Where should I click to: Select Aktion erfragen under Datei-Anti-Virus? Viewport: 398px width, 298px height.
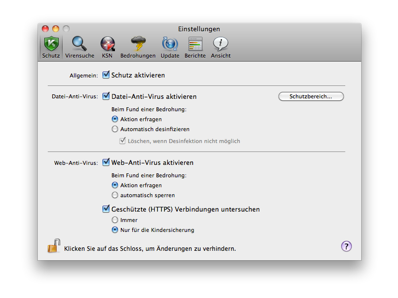click(x=115, y=119)
